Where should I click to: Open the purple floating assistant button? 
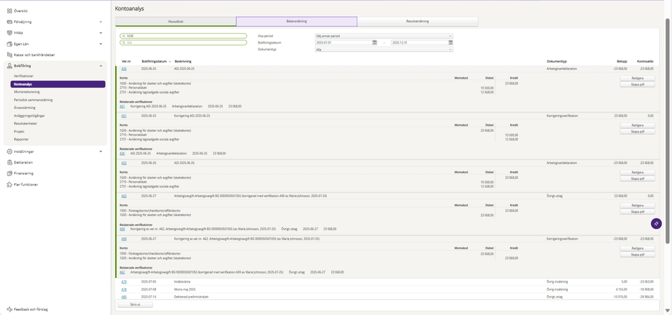point(656,223)
